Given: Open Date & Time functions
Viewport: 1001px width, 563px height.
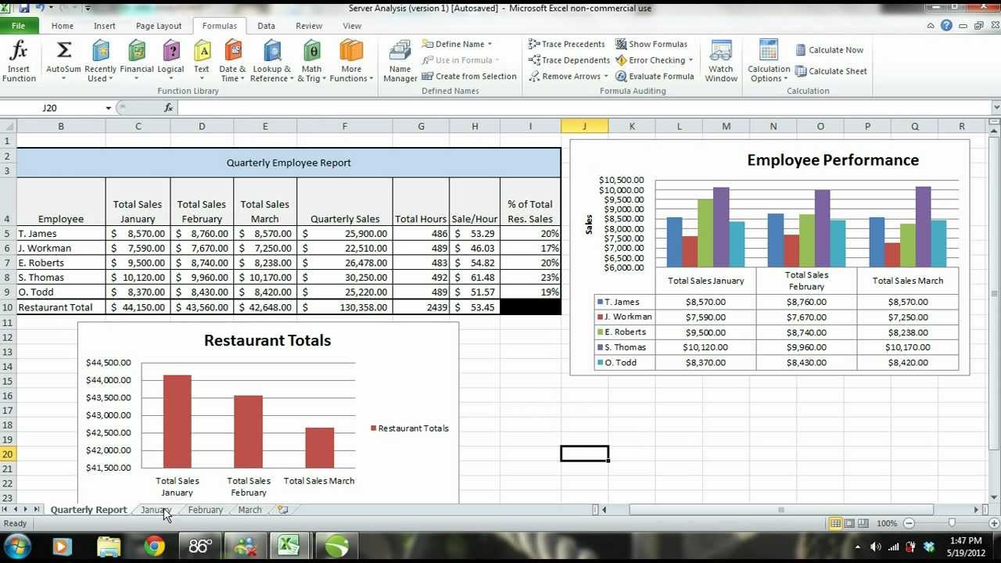Looking at the screenshot, I should point(232,62).
